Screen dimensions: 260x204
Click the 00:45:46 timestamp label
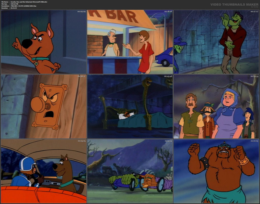pyautogui.click(x=168, y=76)
